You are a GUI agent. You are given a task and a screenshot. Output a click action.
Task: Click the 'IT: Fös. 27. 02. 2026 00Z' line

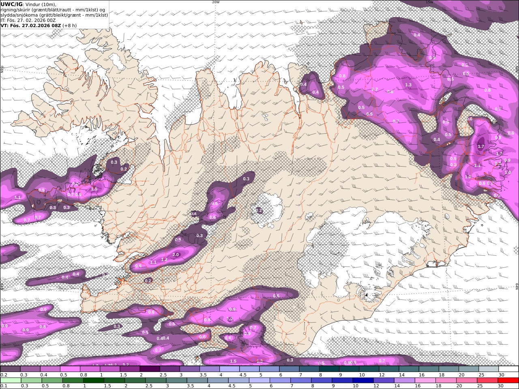28,20
